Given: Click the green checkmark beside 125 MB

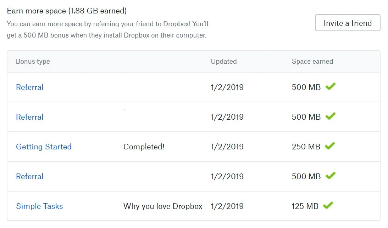Looking at the screenshot, I should 328,205.
